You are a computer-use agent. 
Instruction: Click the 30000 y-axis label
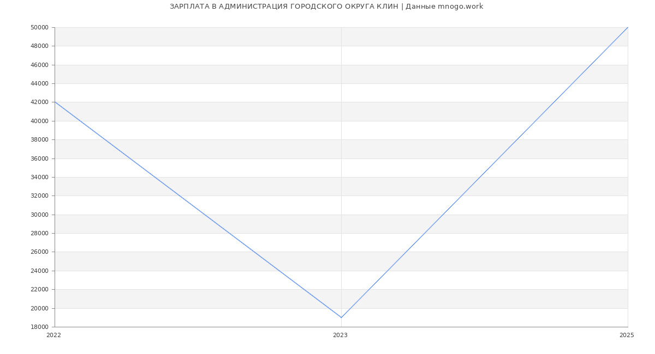click(x=40, y=215)
